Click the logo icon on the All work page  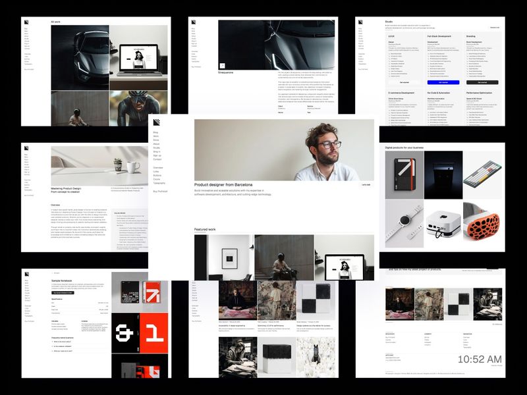pos(27,22)
